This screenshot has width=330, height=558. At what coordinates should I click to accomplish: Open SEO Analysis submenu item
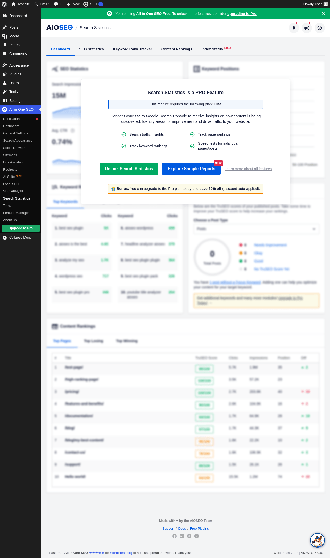[21, 191]
